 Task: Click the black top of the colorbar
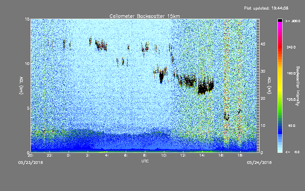tap(280, 20)
